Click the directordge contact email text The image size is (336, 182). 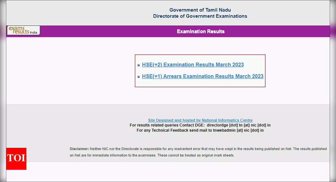point(239,125)
